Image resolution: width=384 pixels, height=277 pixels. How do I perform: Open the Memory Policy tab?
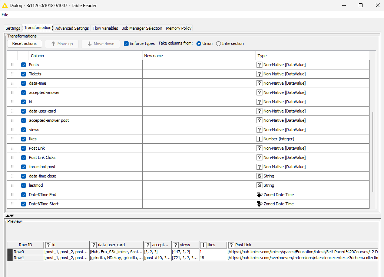tap(179, 28)
